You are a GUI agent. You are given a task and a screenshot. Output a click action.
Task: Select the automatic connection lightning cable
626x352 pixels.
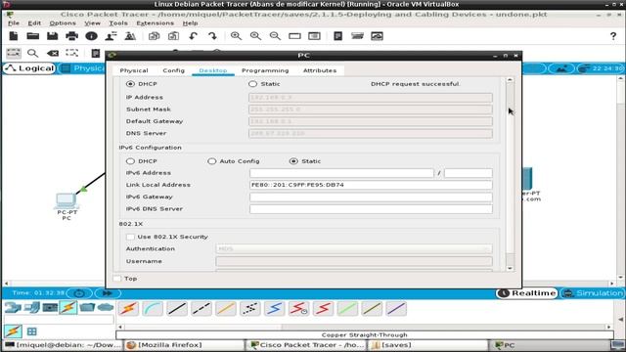[x=128, y=309]
